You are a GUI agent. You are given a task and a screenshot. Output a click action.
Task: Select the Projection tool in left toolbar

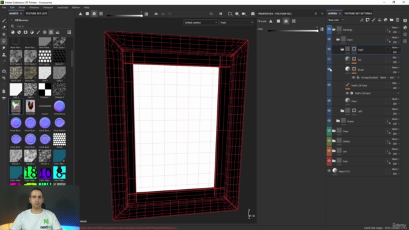[x=4, y=34]
